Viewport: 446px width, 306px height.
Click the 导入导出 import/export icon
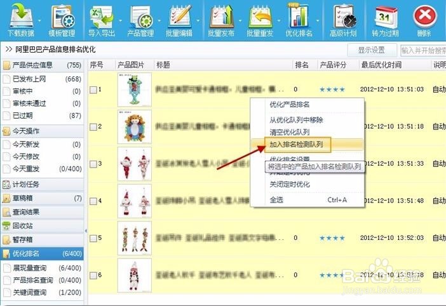pos(101,17)
